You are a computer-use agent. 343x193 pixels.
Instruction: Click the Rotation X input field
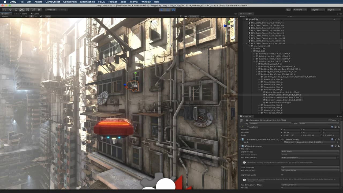[291, 132]
